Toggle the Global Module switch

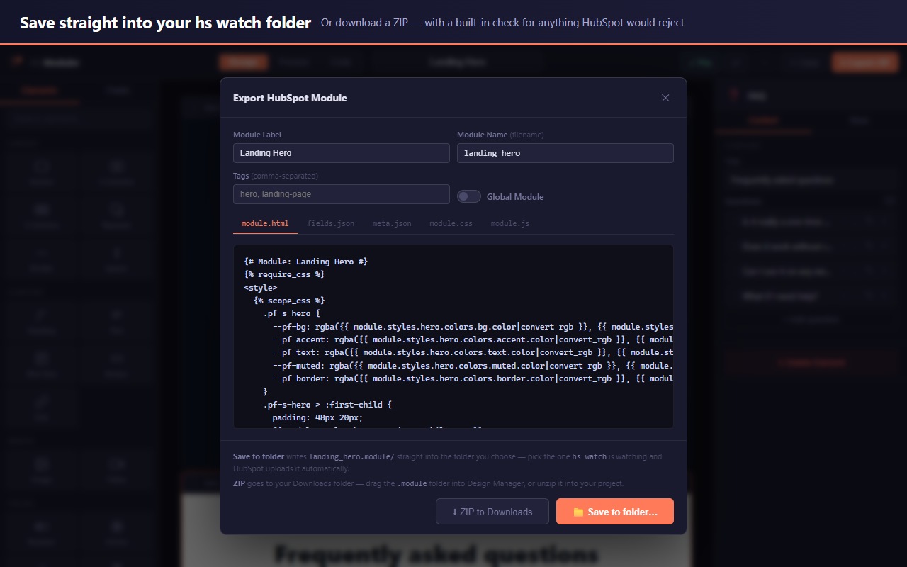coord(469,196)
